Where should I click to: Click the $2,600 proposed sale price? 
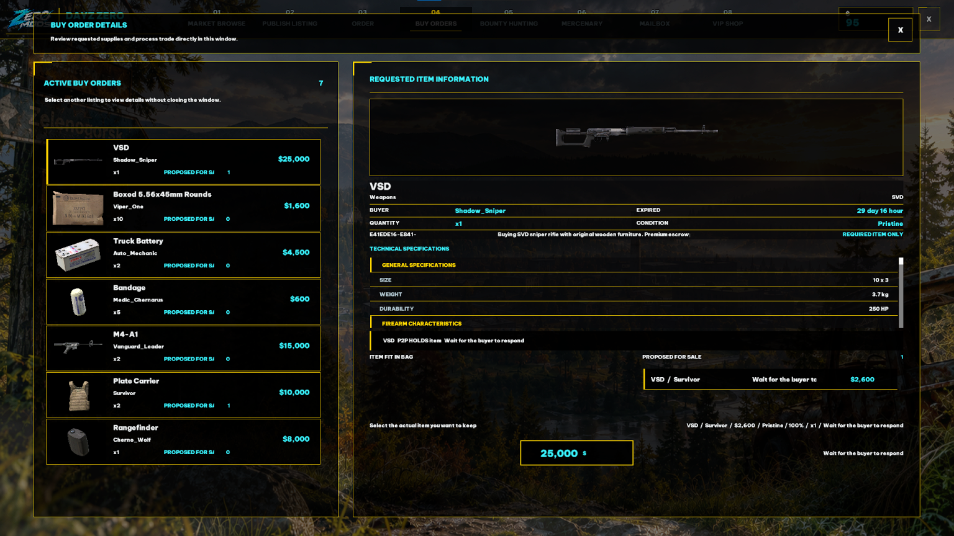tap(862, 380)
